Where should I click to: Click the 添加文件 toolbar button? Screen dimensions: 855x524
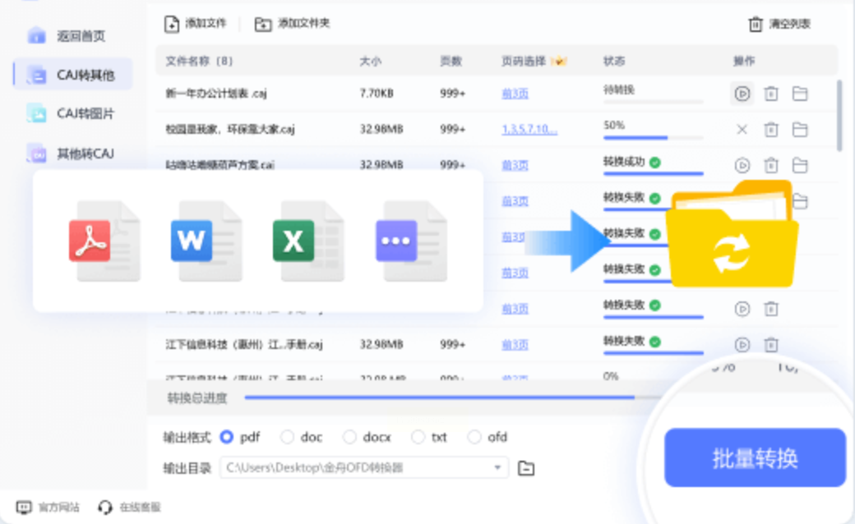click(195, 24)
